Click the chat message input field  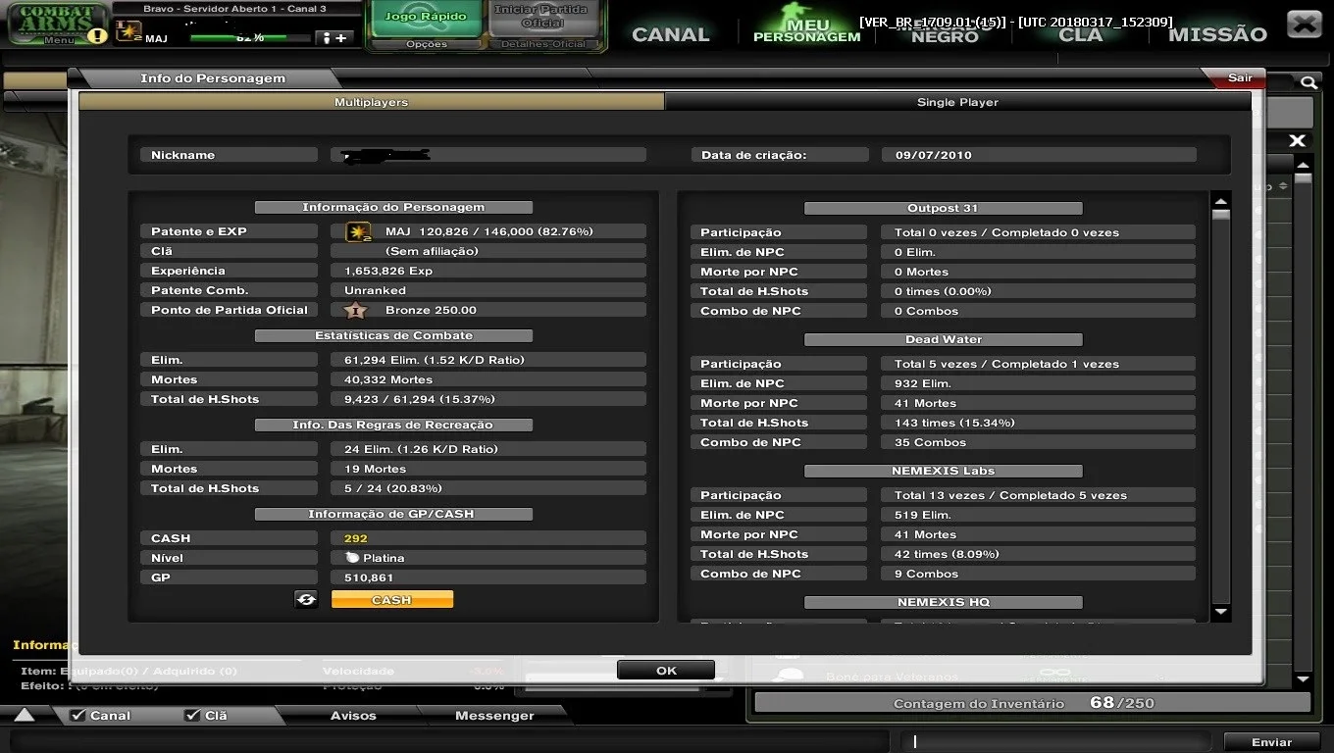point(1056,742)
